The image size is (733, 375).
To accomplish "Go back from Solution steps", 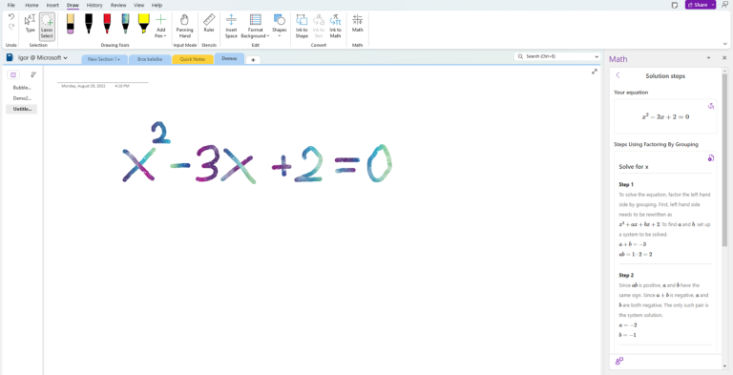I will pyautogui.click(x=618, y=75).
